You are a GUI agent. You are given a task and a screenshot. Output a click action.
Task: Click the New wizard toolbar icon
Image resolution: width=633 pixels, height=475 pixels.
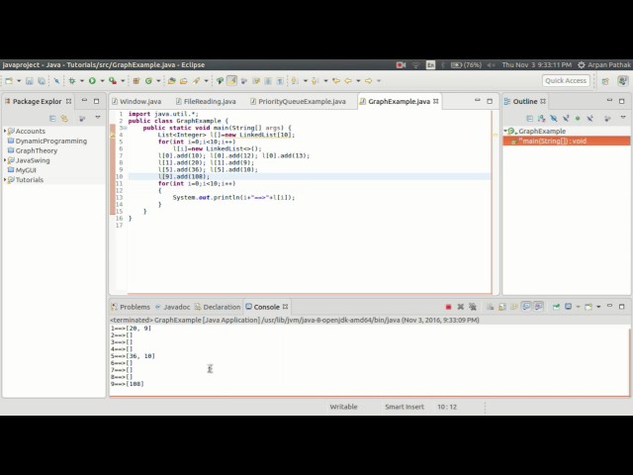[9, 81]
